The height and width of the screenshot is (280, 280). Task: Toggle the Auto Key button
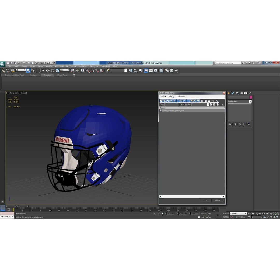coord(226,214)
